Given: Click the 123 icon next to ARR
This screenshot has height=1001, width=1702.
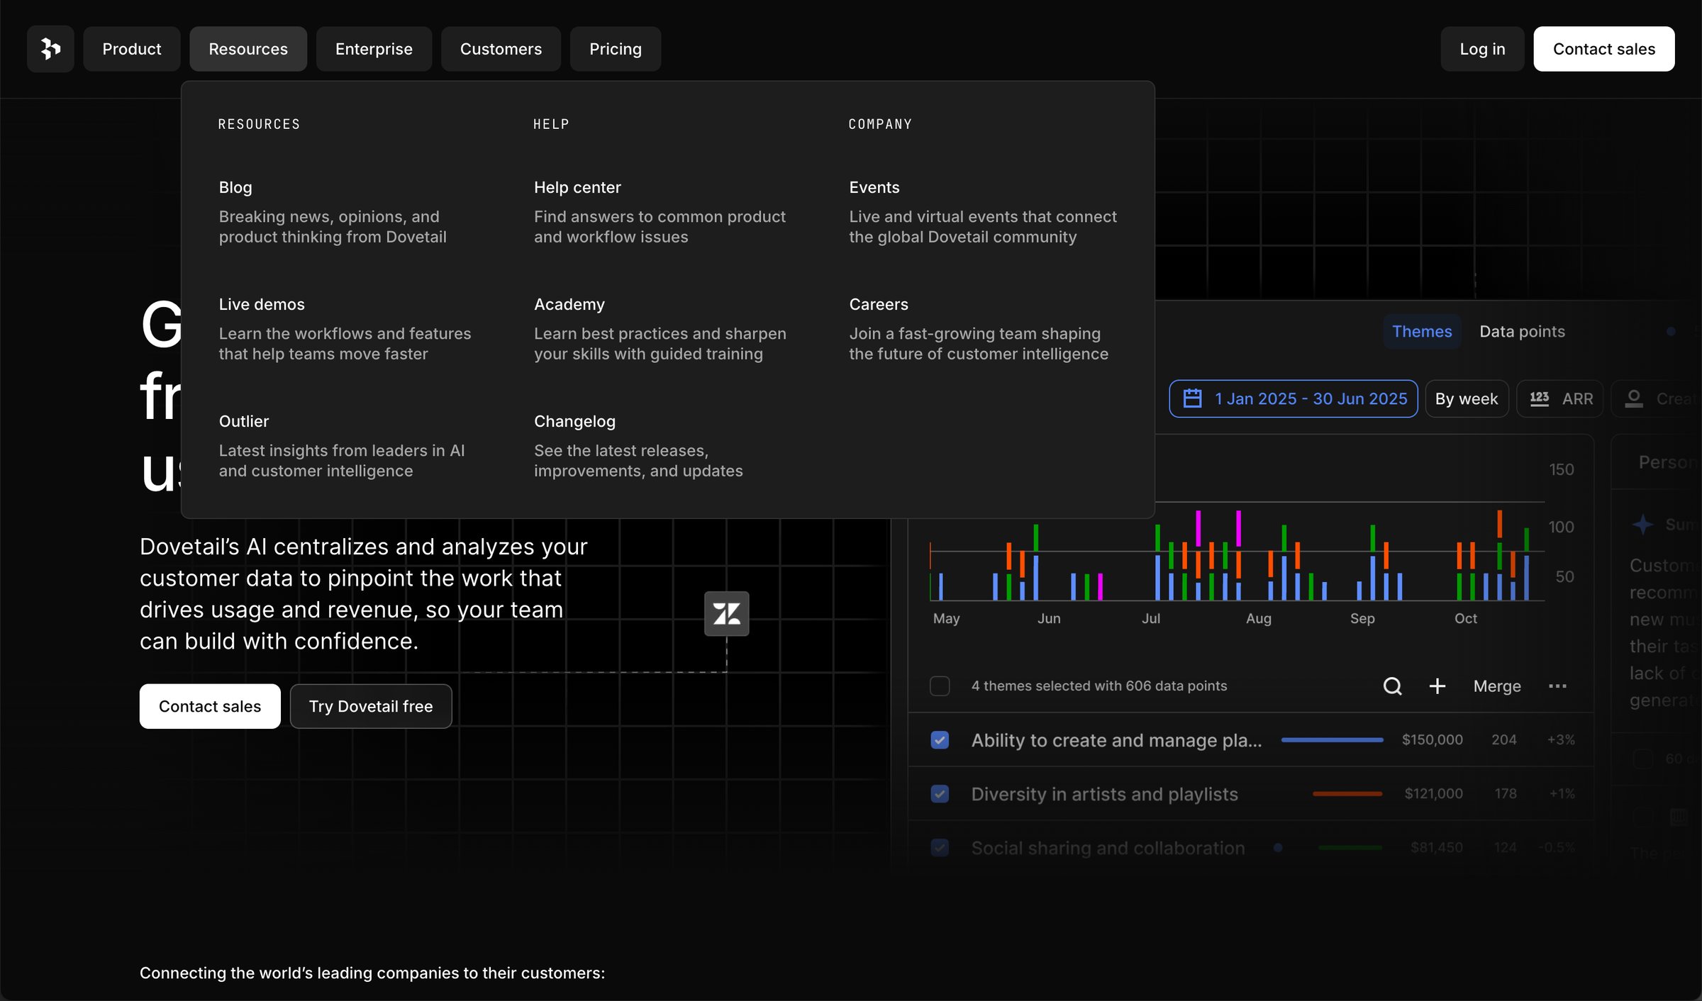Looking at the screenshot, I should 1539,398.
